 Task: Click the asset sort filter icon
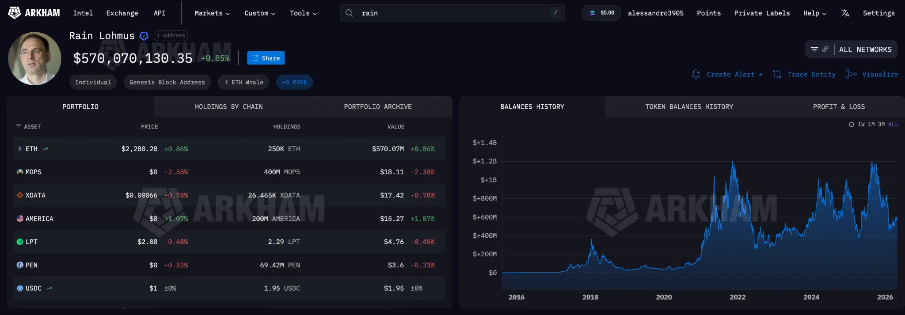point(19,126)
